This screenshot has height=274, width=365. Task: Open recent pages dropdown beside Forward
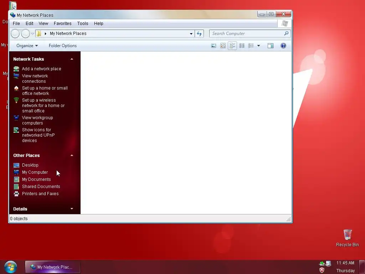pyautogui.click(x=32, y=34)
